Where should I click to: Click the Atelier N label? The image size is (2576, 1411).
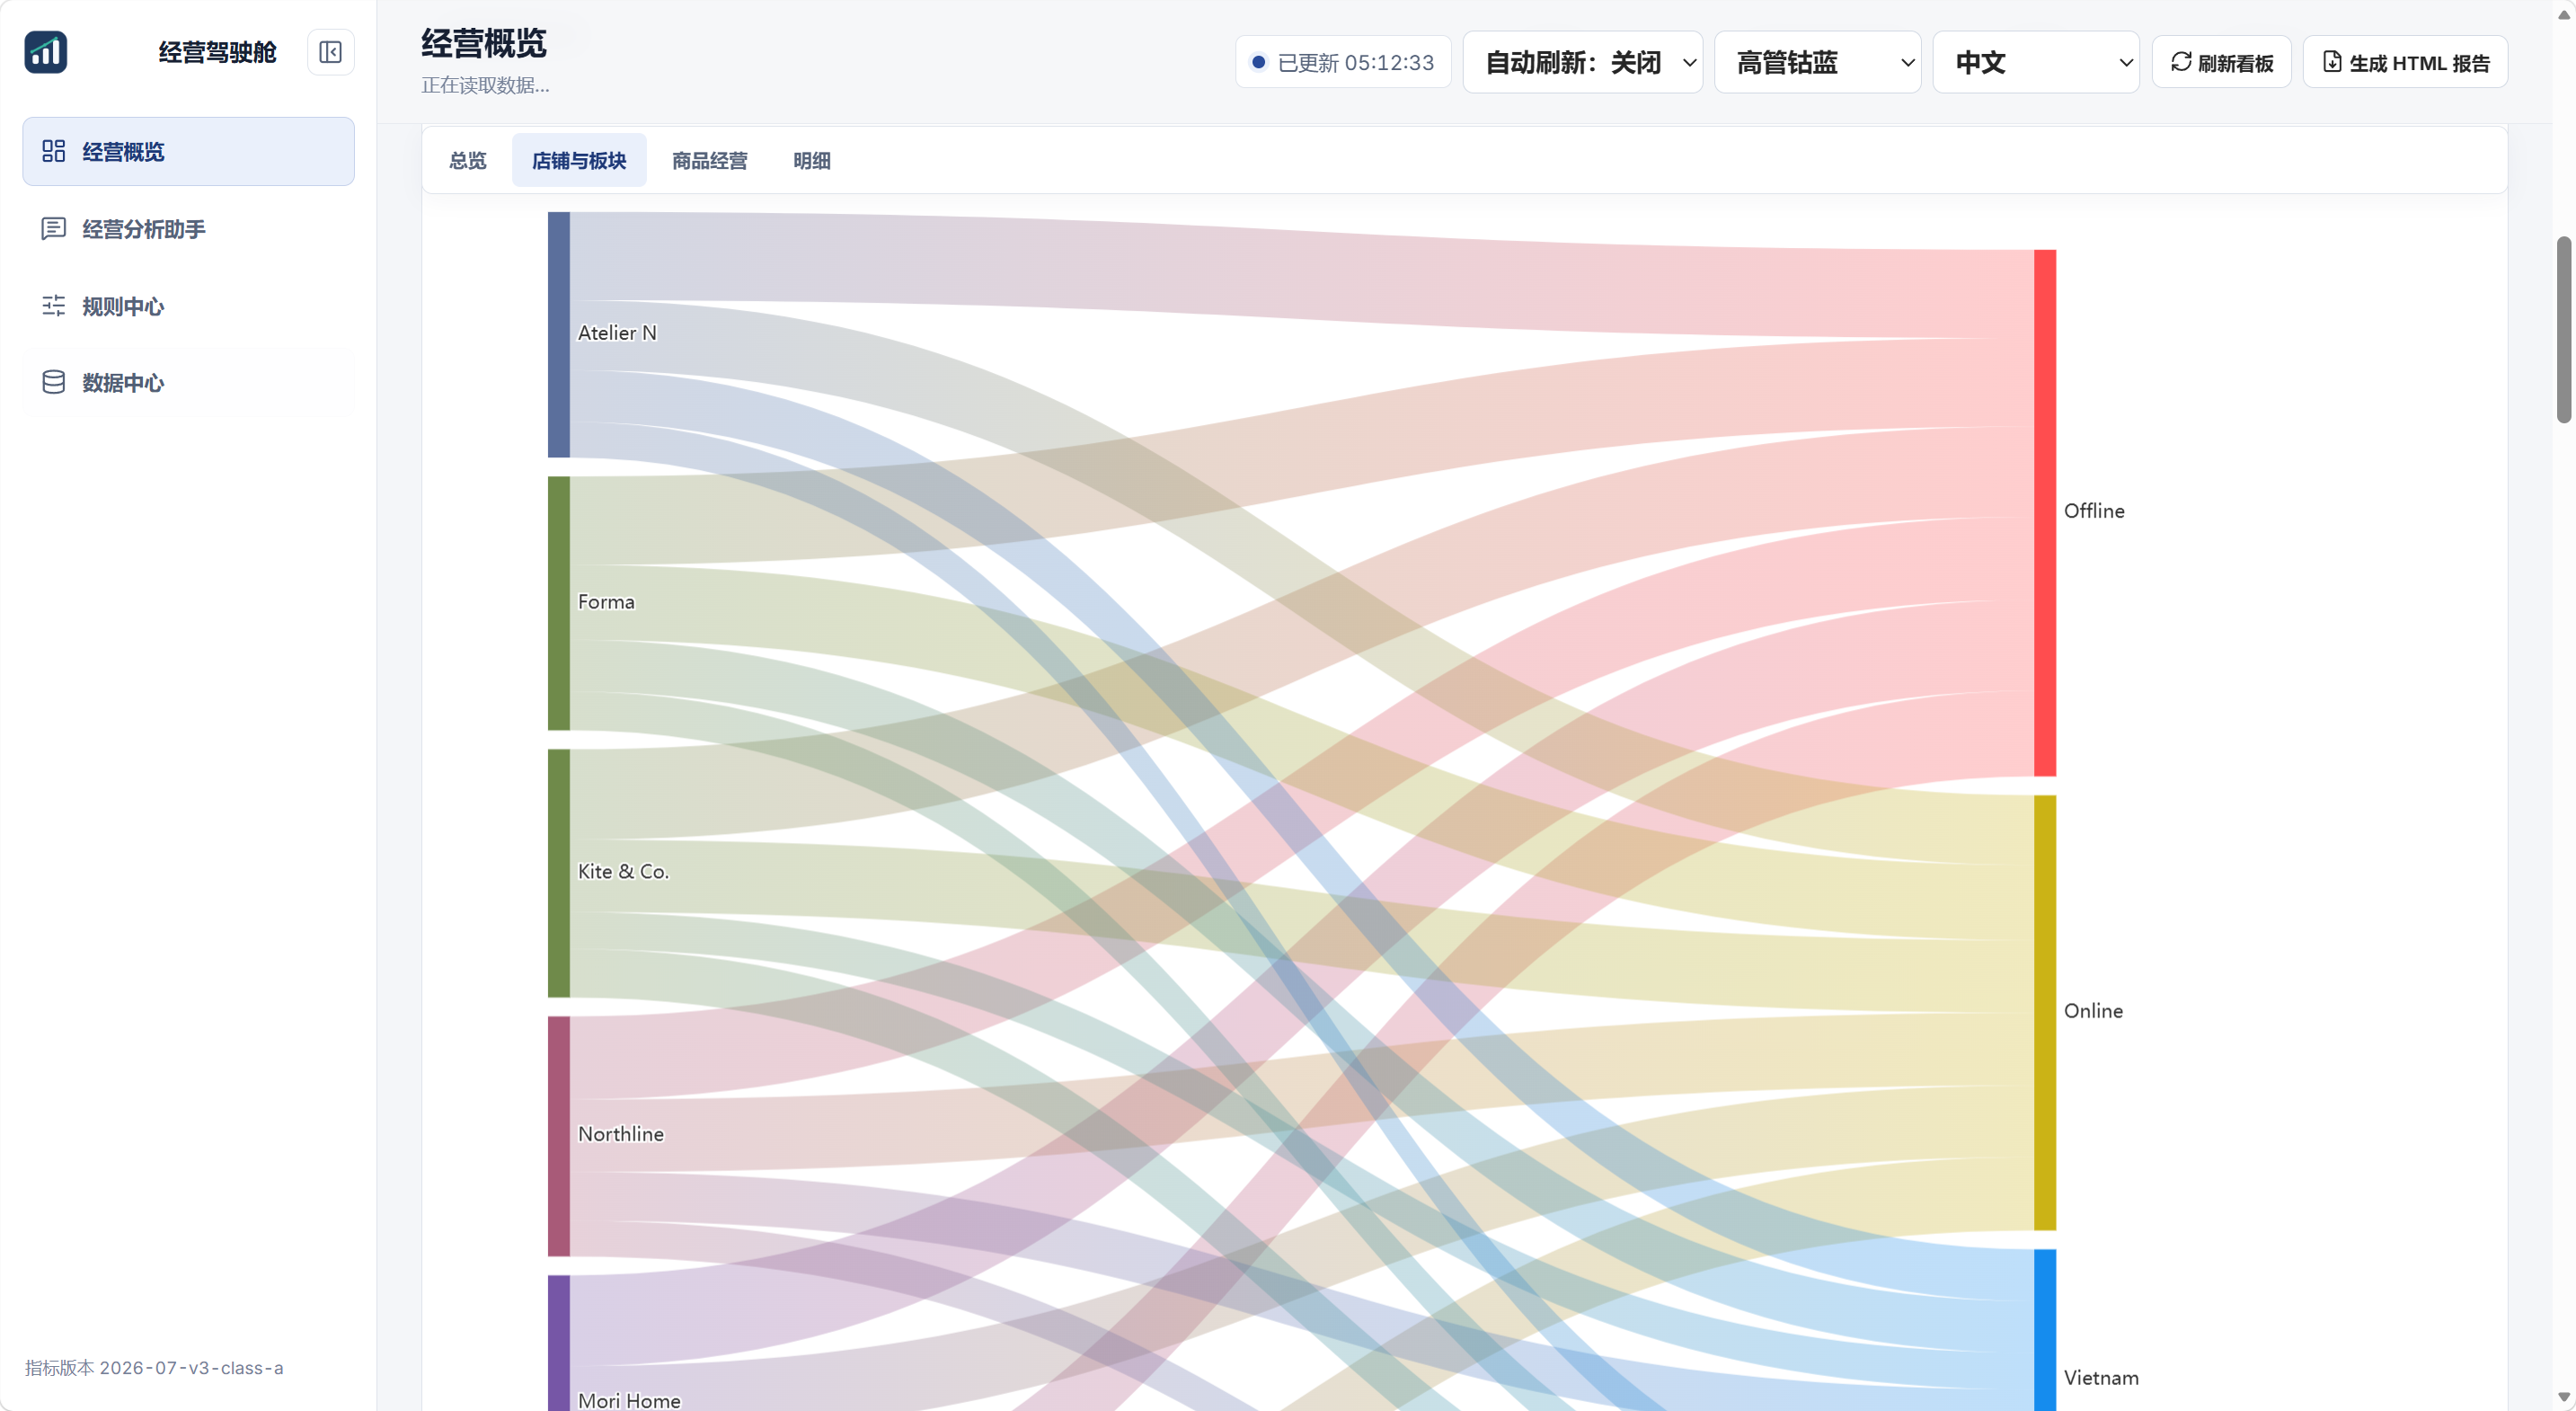pyautogui.click(x=617, y=332)
